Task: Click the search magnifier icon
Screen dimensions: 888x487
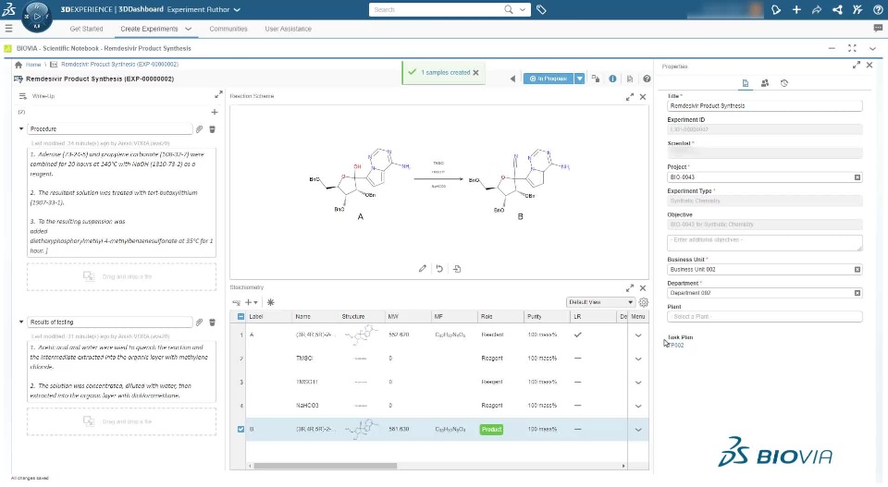Action: tap(509, 9)
